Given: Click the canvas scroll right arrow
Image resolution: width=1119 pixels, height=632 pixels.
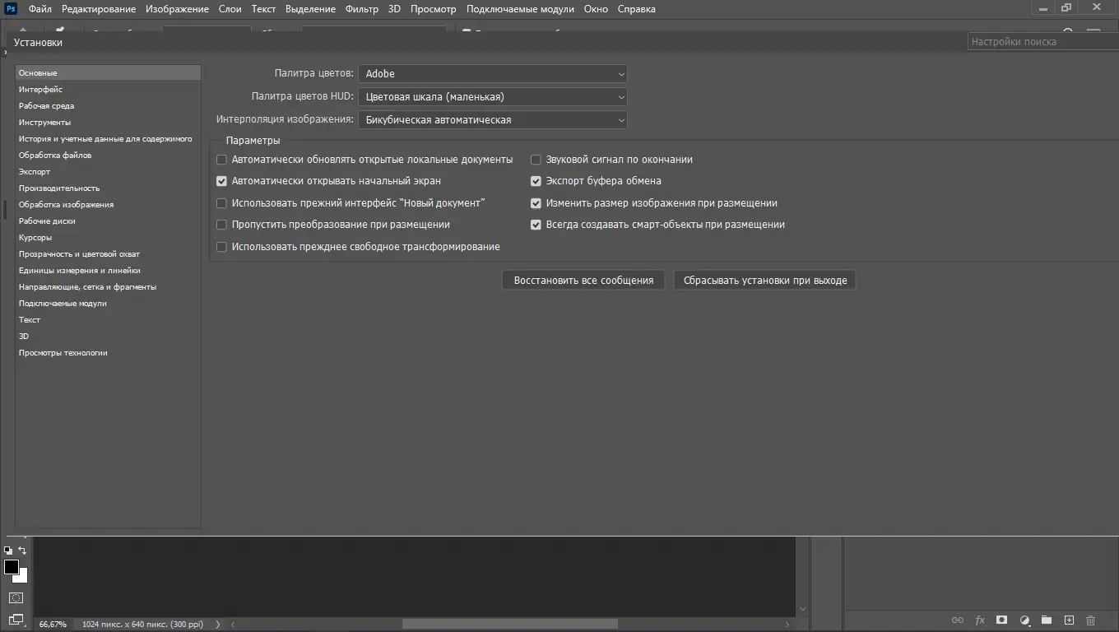Looking at the screenshot, I should coord(788,625).
